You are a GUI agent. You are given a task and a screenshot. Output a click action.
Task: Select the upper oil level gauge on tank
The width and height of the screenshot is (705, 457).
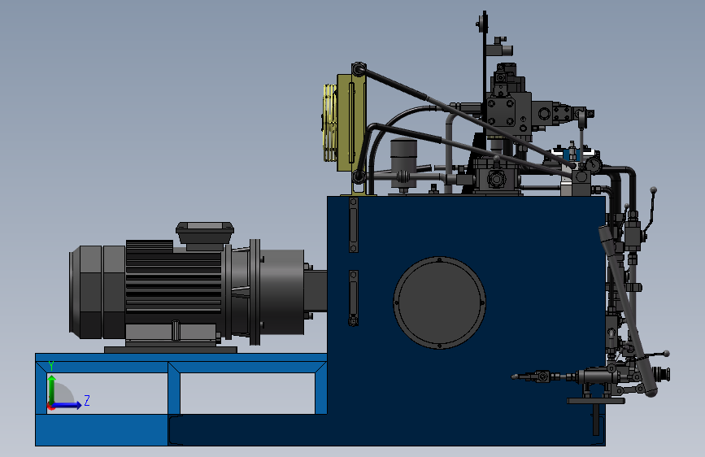pyautogui.click(x=354, y=224)
